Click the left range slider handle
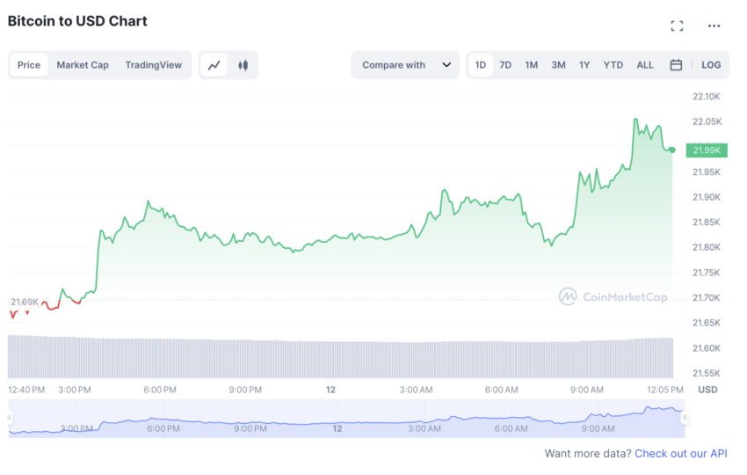This screenshot has width=747, height=475. pos(11,418)
